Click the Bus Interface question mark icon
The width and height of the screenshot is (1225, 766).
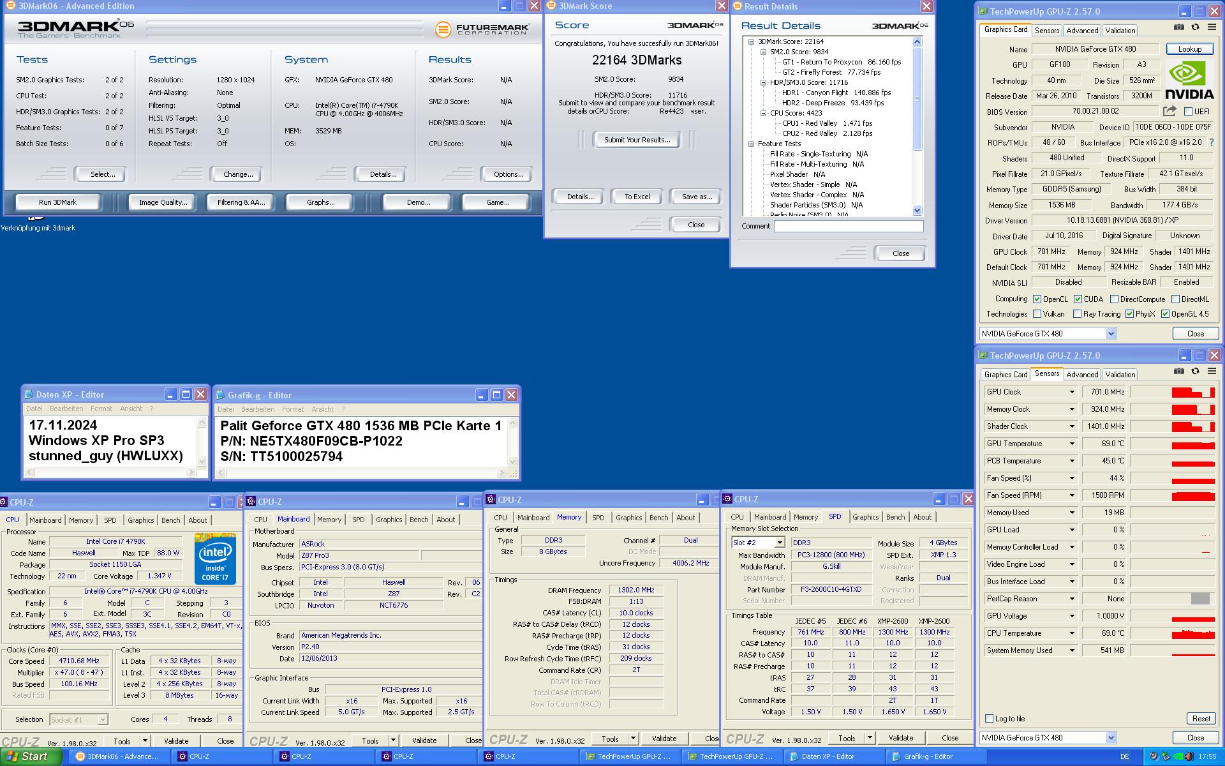pos(1211,142)
